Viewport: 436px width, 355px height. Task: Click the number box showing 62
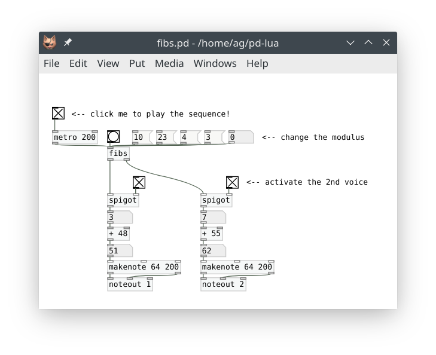pyautogui.click(x=213, y=251)
